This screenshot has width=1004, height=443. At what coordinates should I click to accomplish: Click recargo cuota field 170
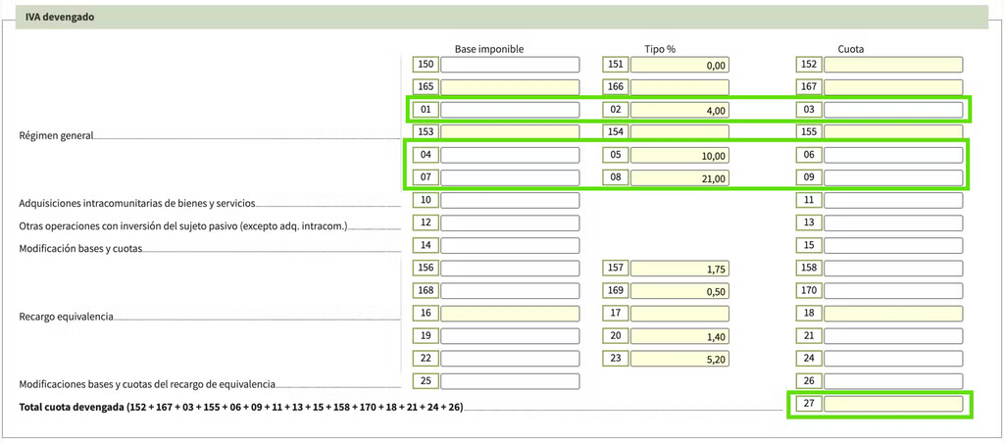pos(893,291)
